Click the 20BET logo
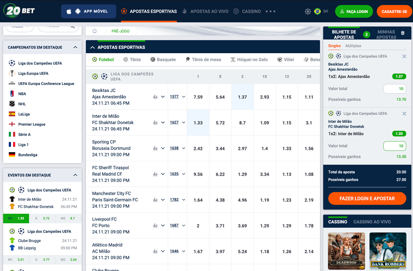 click(19, 11)
